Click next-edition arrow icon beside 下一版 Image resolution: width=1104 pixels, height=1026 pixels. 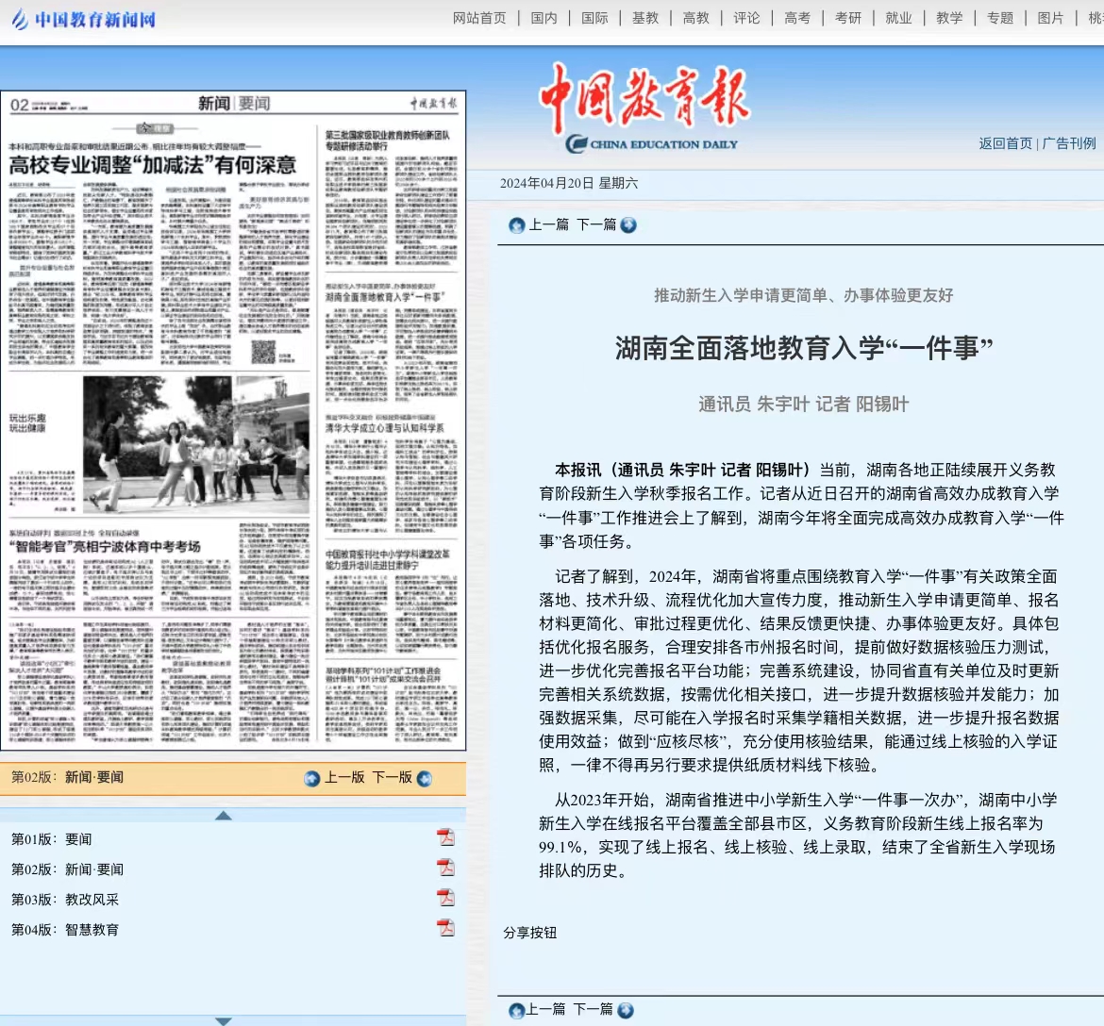[x=425, y=778]
